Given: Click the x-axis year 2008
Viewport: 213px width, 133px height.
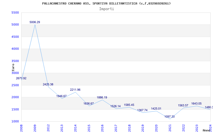Looking at the screenshot, I should coord(21,128).
